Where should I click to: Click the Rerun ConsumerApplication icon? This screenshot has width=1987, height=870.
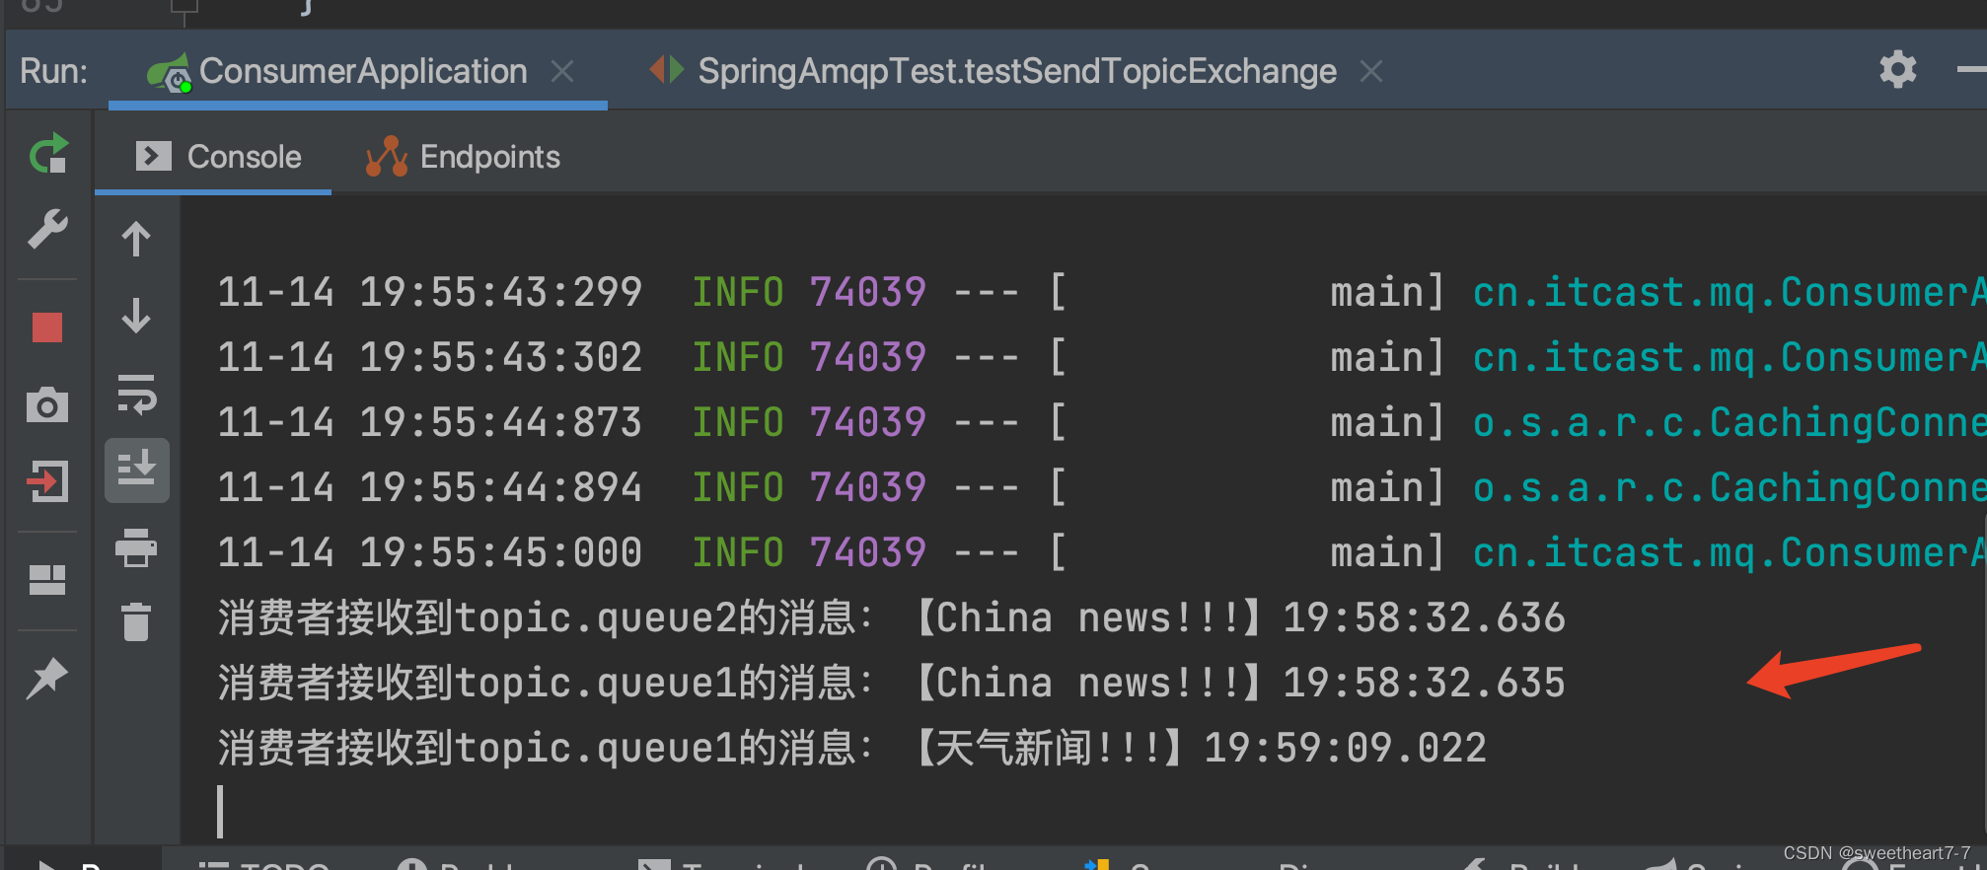(x=48, y=154)
